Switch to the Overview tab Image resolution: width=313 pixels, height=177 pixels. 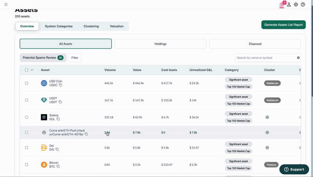(x=27, y=26)
